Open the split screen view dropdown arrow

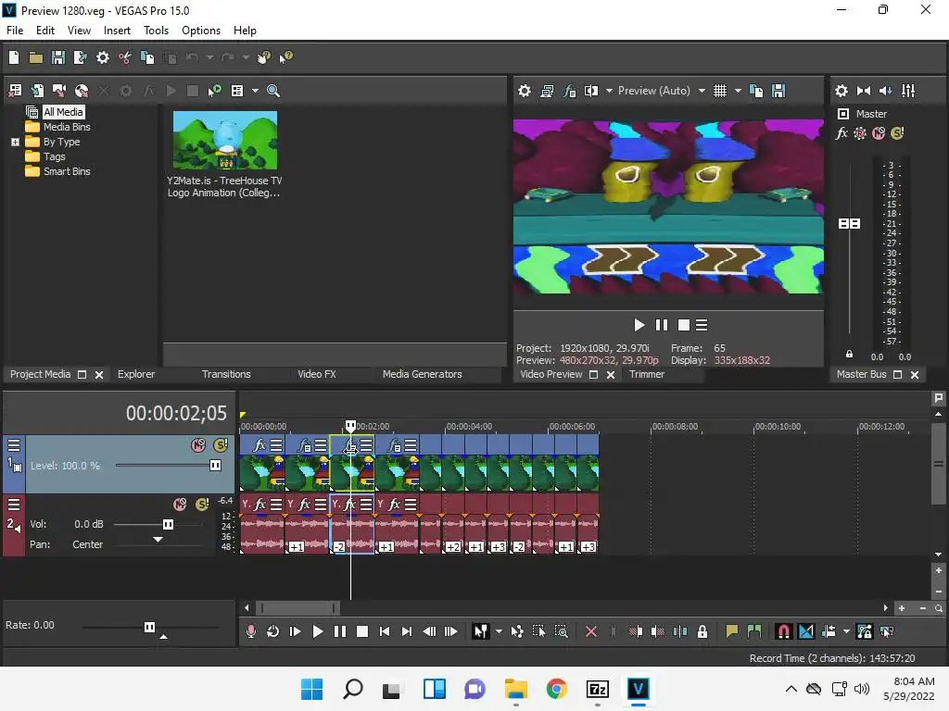(x=609, y=91)
